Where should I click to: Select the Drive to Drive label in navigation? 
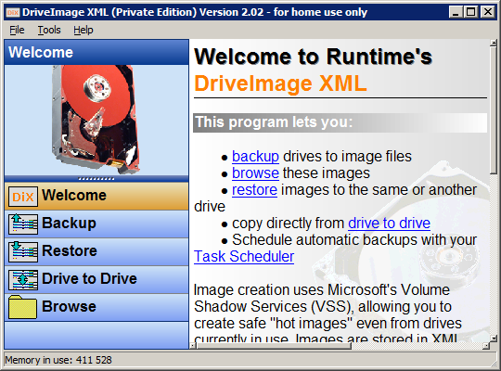[x=89, y=278]
